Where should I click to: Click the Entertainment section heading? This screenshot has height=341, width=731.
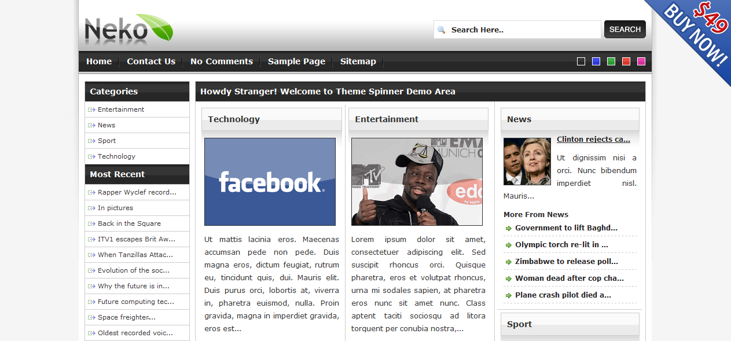click(x=387, y=119)
